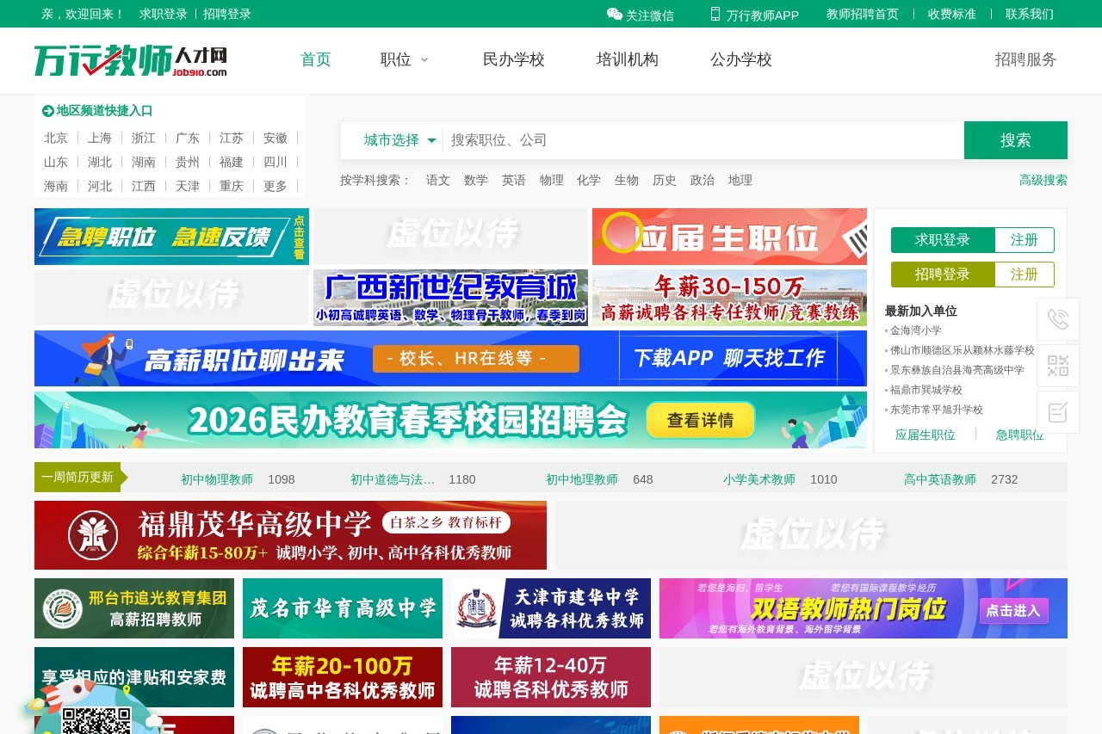1102x734 pixels.
Task: Click the 地区频道快捷入口 arrow icon
Action: [x=48, y=111]
